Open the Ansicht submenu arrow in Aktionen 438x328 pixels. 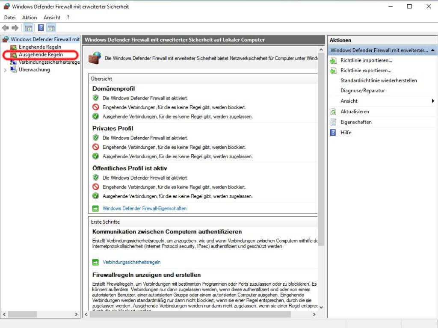click(433, 101)
